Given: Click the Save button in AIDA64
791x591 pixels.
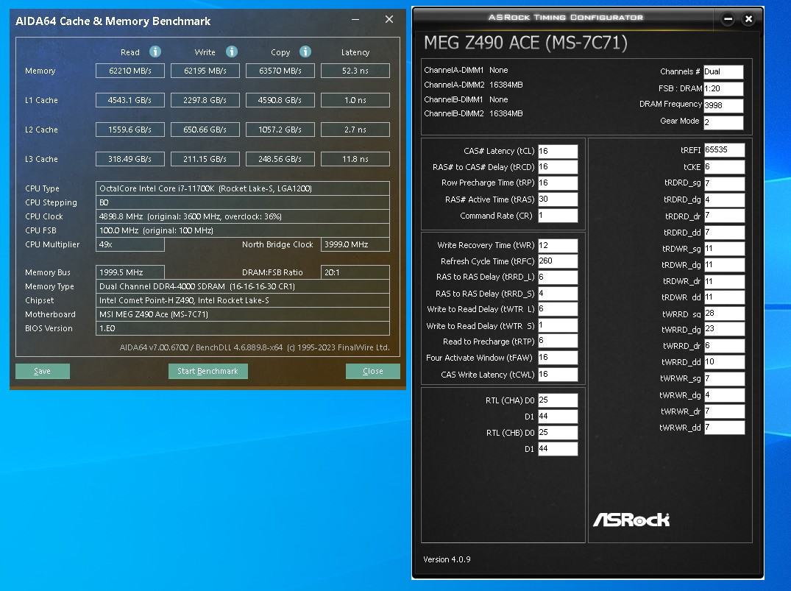Looking at the screenshot, I should point(43,371).
